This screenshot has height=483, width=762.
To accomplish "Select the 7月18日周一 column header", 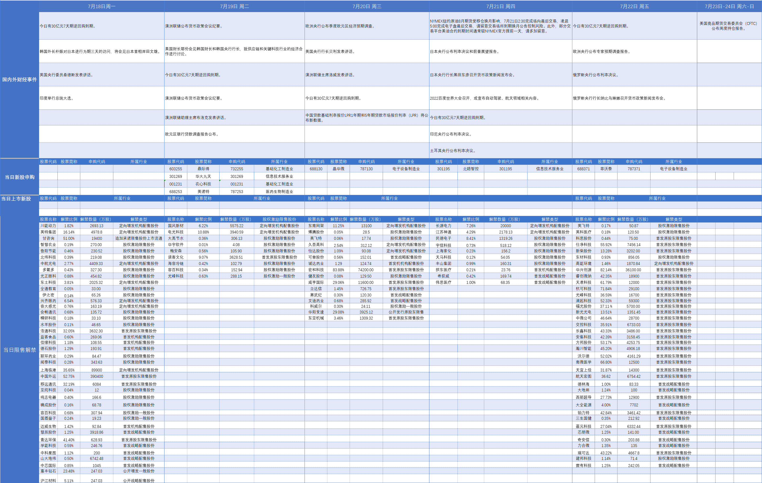I will (102, 6).
